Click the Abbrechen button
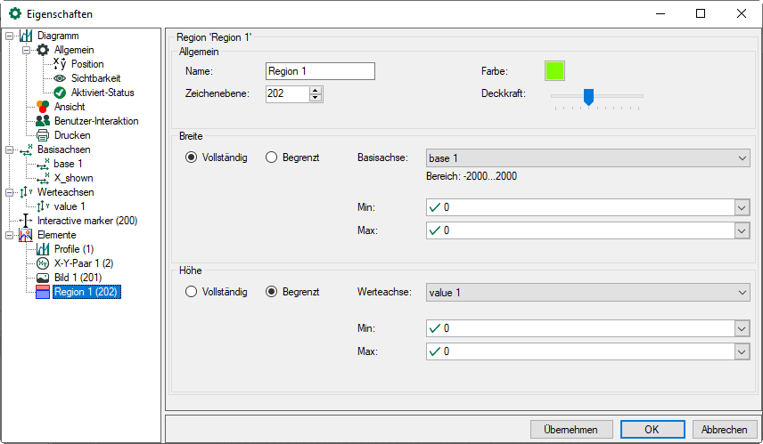The height and width of the screenshot is (444, 763). [x=724, y=429]
